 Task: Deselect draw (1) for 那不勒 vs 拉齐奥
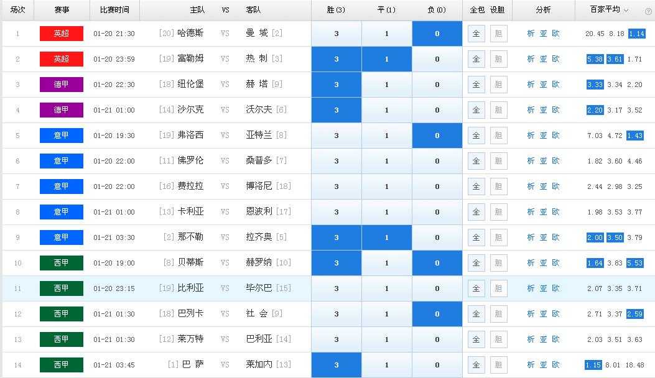(x=387, y=237)
